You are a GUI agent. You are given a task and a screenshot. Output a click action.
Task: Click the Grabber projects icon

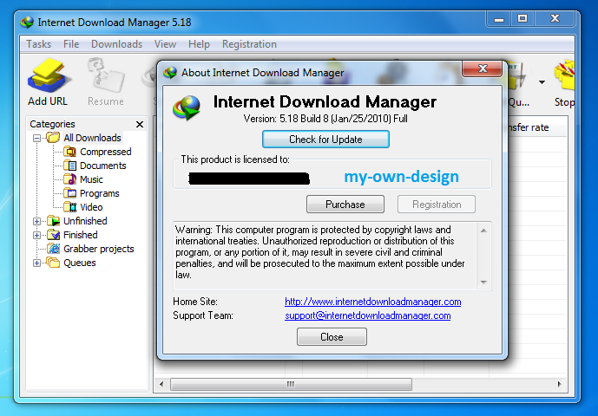(x=54, y=249)
